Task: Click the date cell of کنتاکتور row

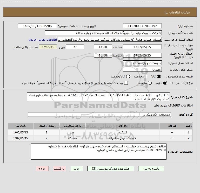Action: (x=21, y=132)
